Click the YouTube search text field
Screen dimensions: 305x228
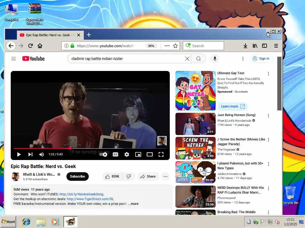point(127,58)
